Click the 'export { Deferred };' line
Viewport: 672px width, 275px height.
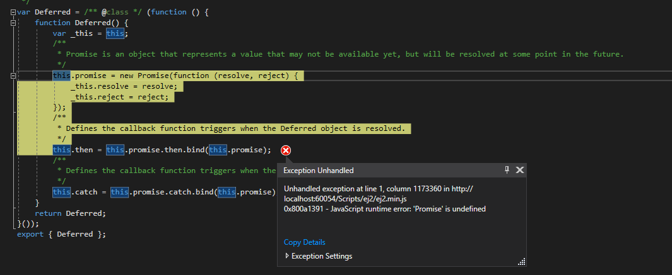[x=61, y=234]
